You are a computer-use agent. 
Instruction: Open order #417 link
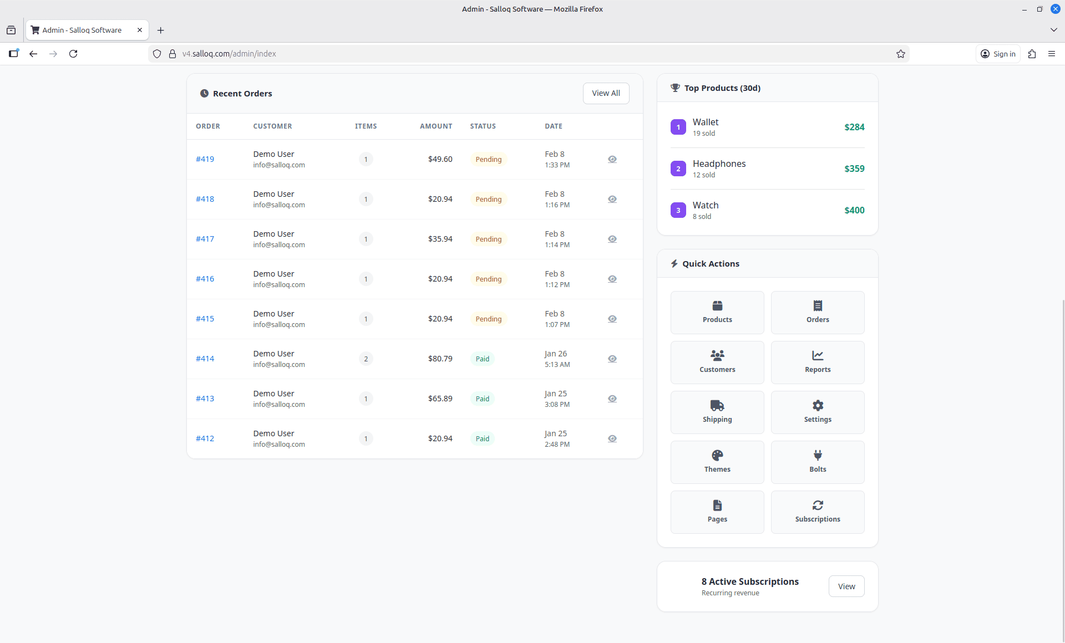[205, 239]
